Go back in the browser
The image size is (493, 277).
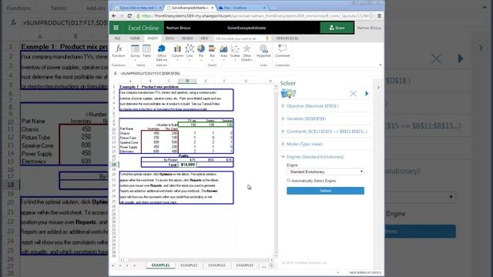114,15
